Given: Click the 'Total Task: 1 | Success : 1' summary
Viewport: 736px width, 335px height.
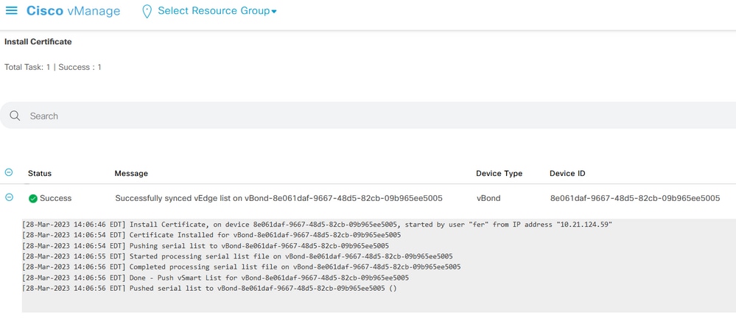Looking at the screenshot, I should pos(53,67).
